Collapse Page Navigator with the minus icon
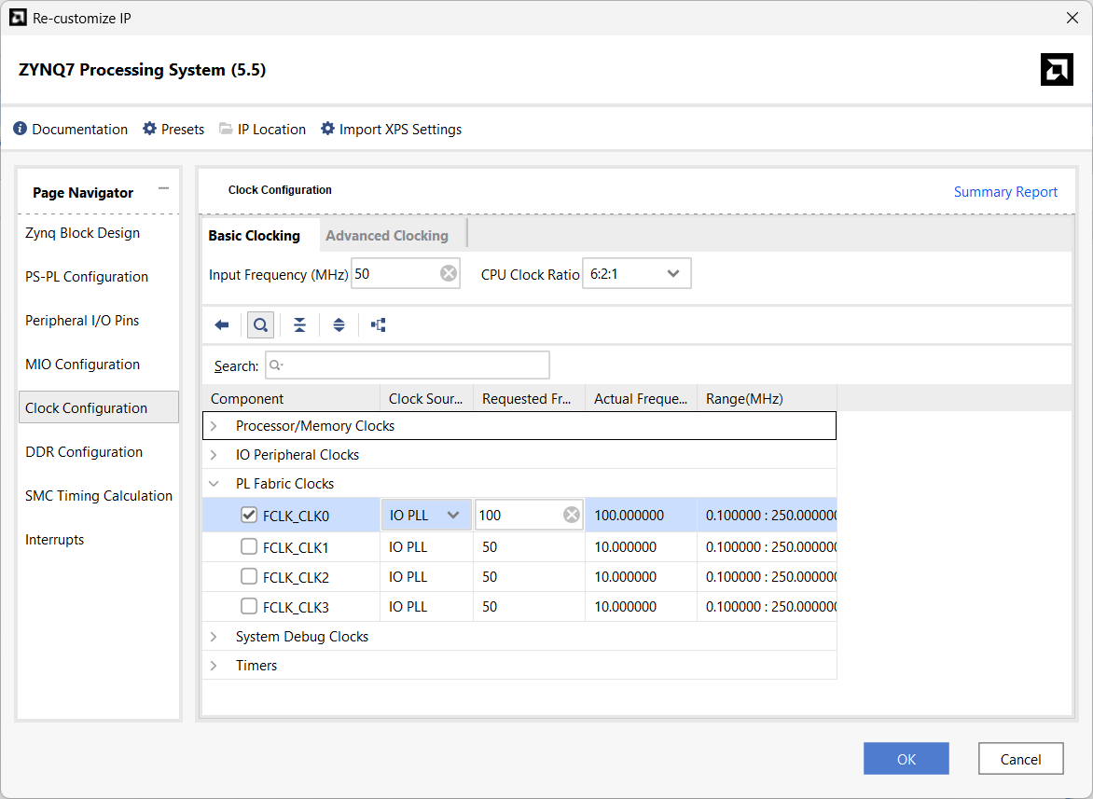 164,188
